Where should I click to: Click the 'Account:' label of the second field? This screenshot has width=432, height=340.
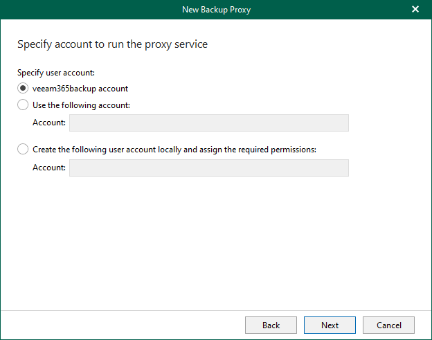pyautogui.click(x=49, y=168)
